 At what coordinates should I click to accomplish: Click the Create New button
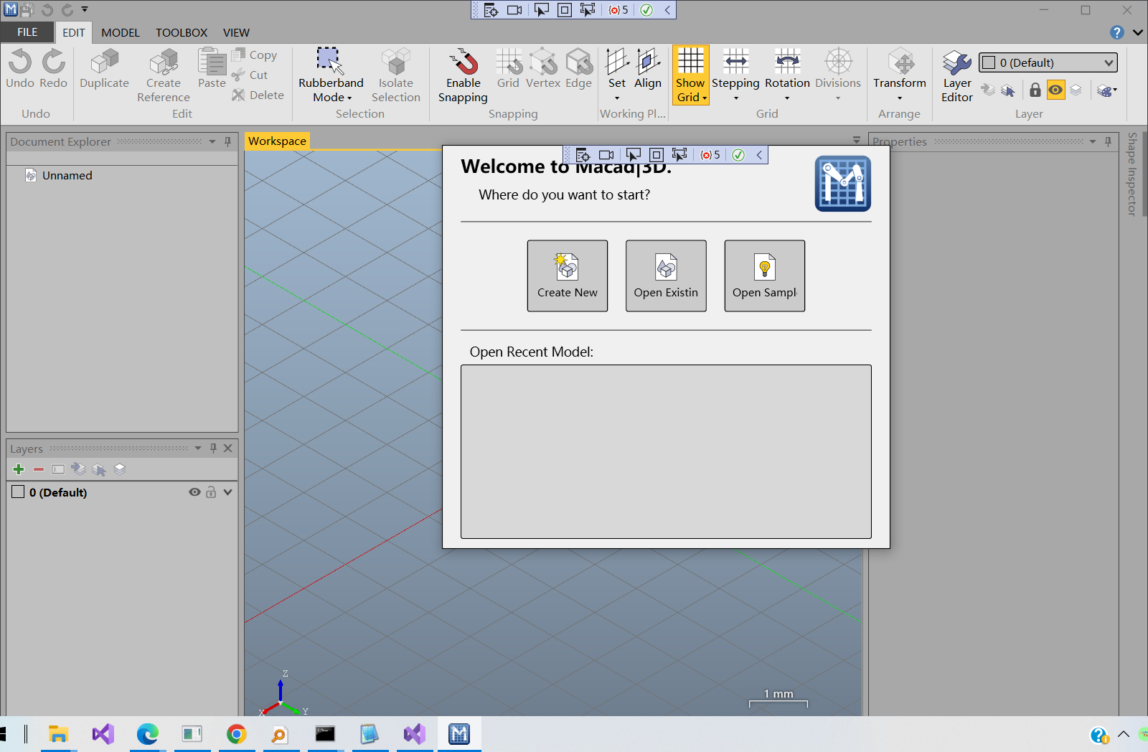pos(568,276)
